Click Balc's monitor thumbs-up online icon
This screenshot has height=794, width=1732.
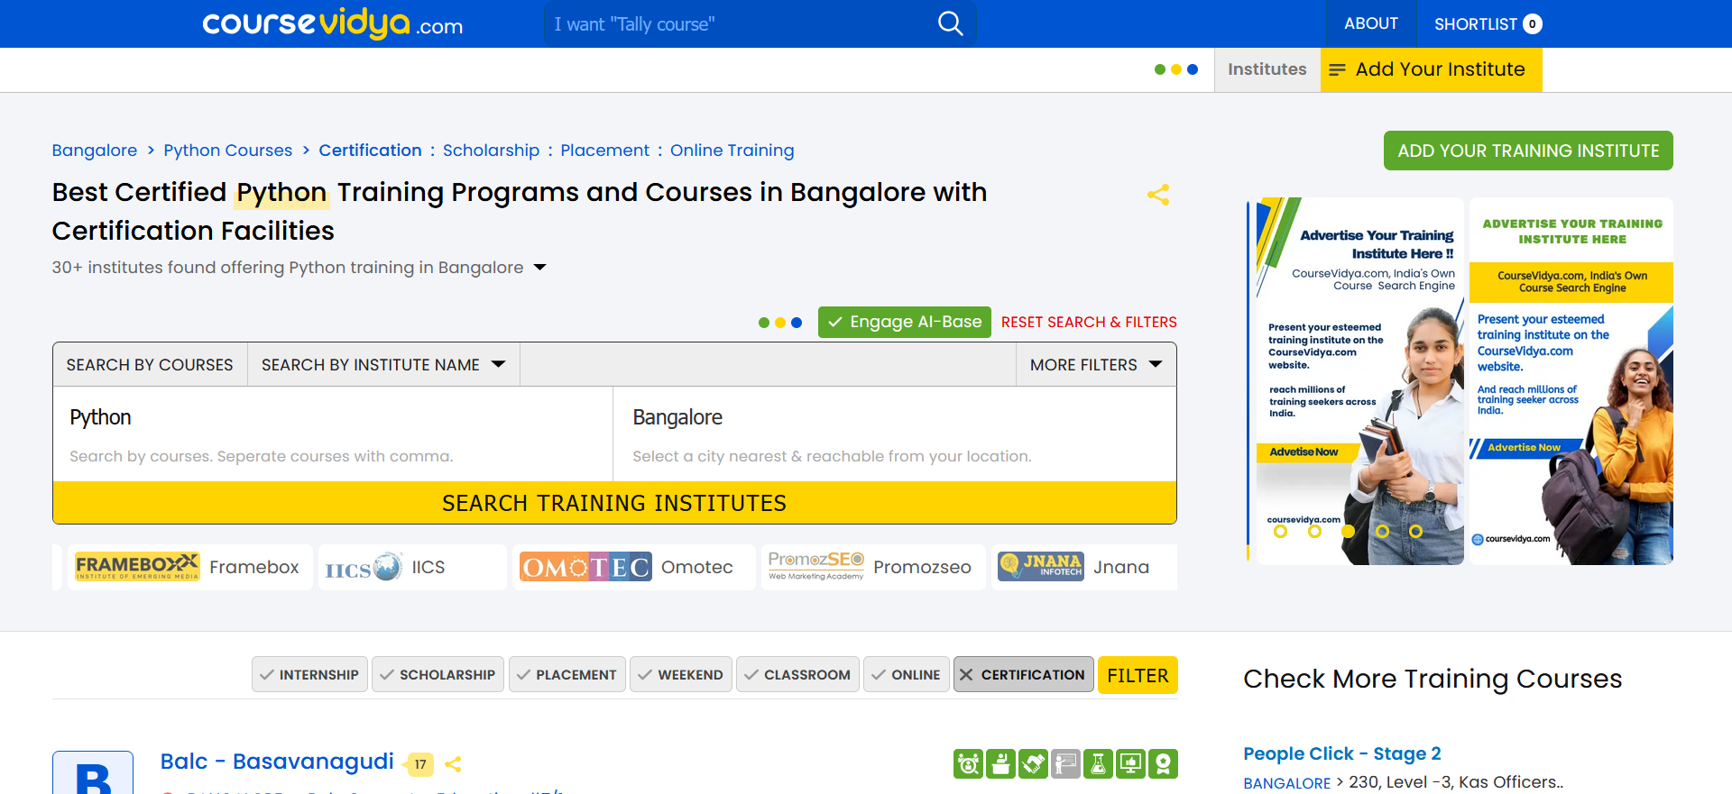point(1130,764)
